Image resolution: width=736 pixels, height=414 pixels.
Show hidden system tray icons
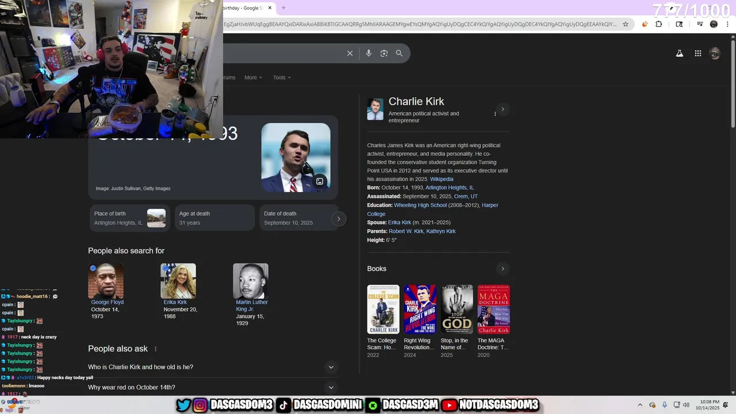pyautogui.click(x=640, y=405)
